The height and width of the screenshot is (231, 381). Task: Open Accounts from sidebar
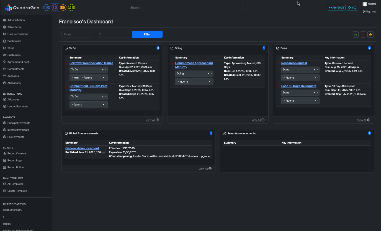pyautogui.click(x=13, y=76)
